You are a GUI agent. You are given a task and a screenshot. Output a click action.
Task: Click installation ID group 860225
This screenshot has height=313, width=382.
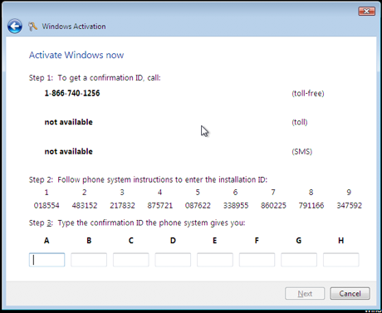click(x=273, y=206)
